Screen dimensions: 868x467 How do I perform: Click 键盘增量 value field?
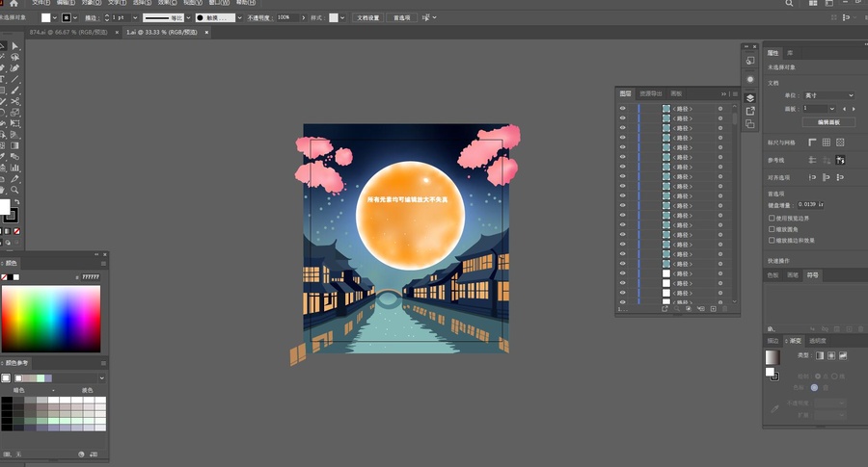pyautogui.click(x=811, y=204)
